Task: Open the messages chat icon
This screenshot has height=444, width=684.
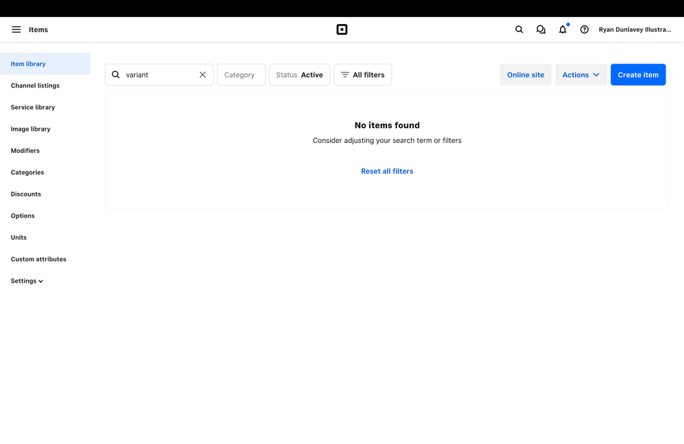Action: click(541, 29)
